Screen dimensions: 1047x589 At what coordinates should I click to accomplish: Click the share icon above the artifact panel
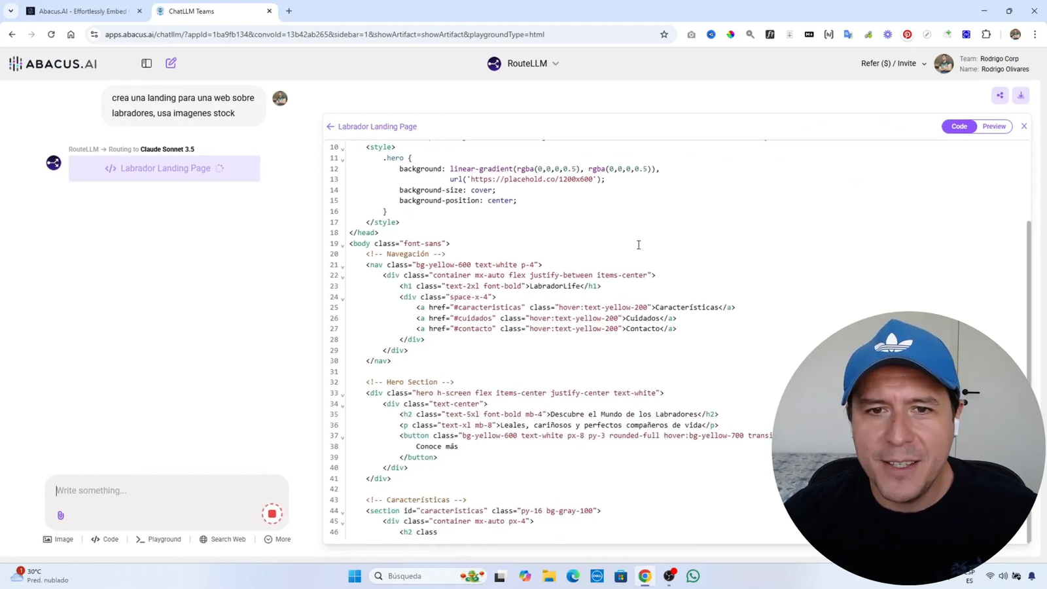pyautogui.click(x=999, y=96)
